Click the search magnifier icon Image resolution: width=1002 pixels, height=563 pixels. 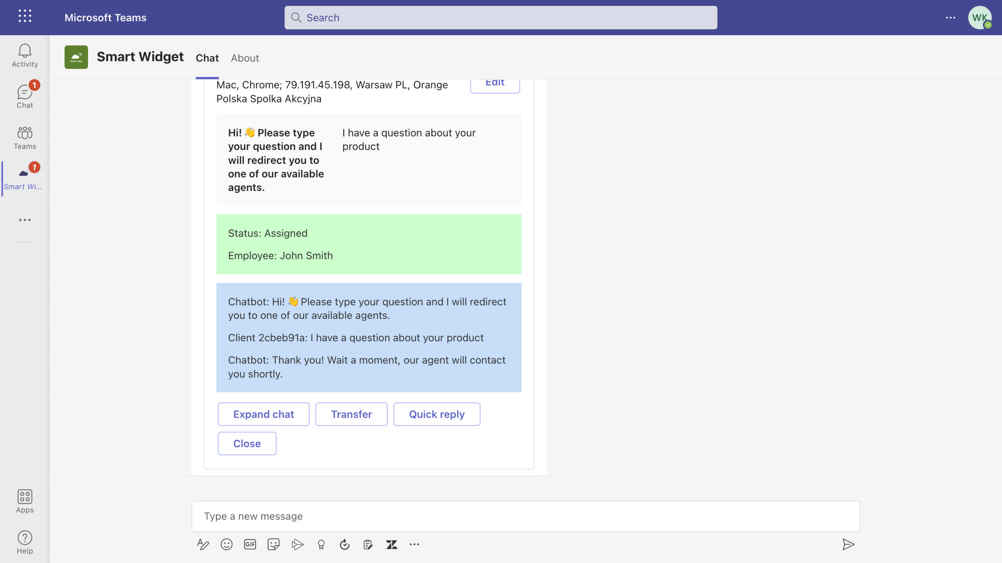(296, 18)
